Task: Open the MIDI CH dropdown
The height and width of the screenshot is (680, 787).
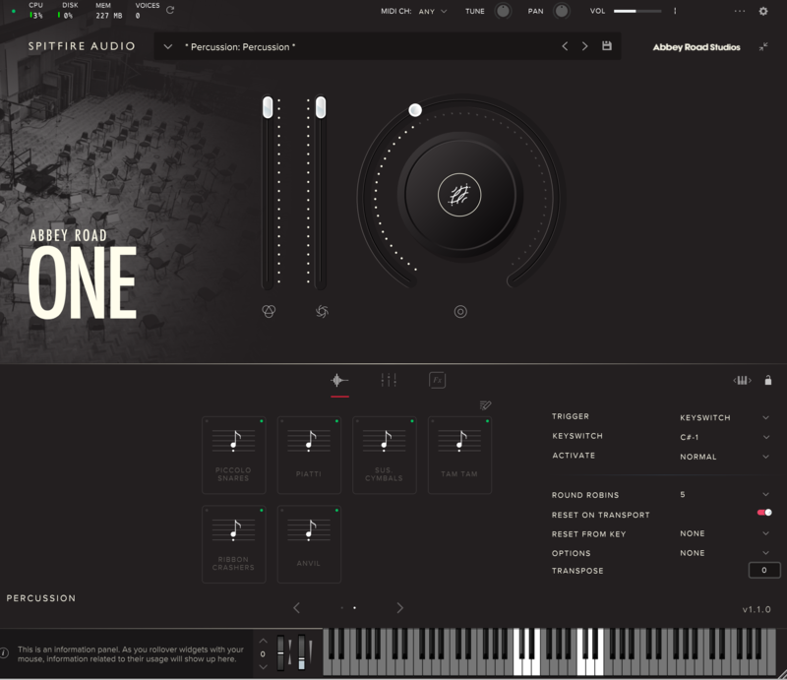Action: pos(433,11)
